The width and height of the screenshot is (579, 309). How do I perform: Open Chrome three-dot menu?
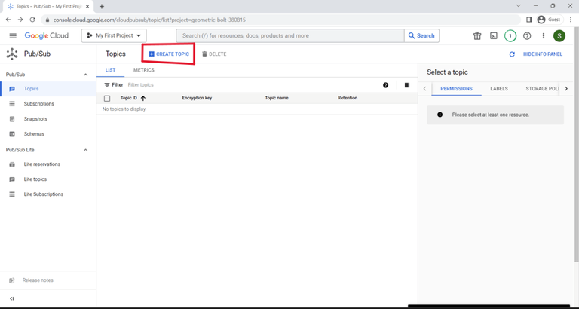click(571, 20)
